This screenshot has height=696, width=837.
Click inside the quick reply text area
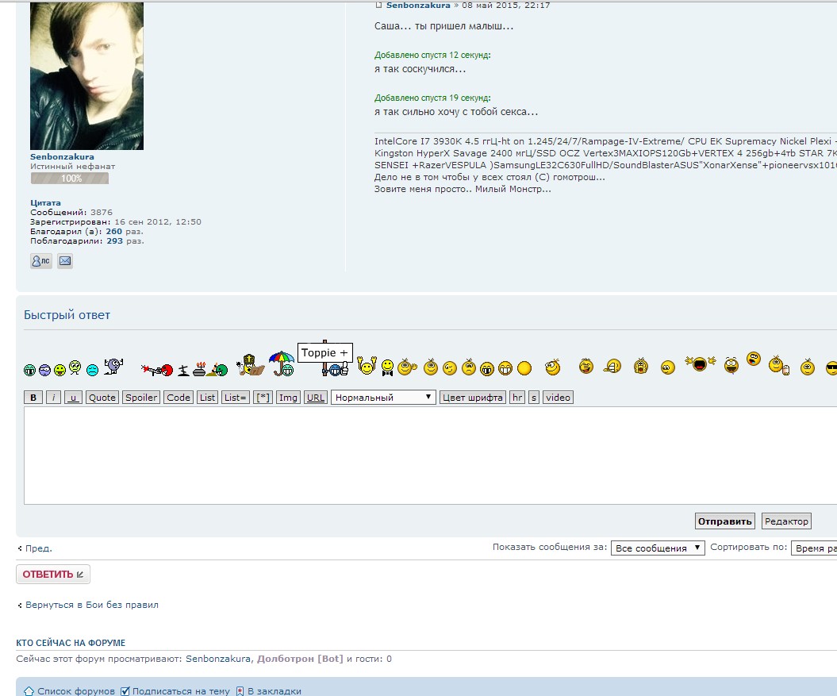click(x=428, y=455)
